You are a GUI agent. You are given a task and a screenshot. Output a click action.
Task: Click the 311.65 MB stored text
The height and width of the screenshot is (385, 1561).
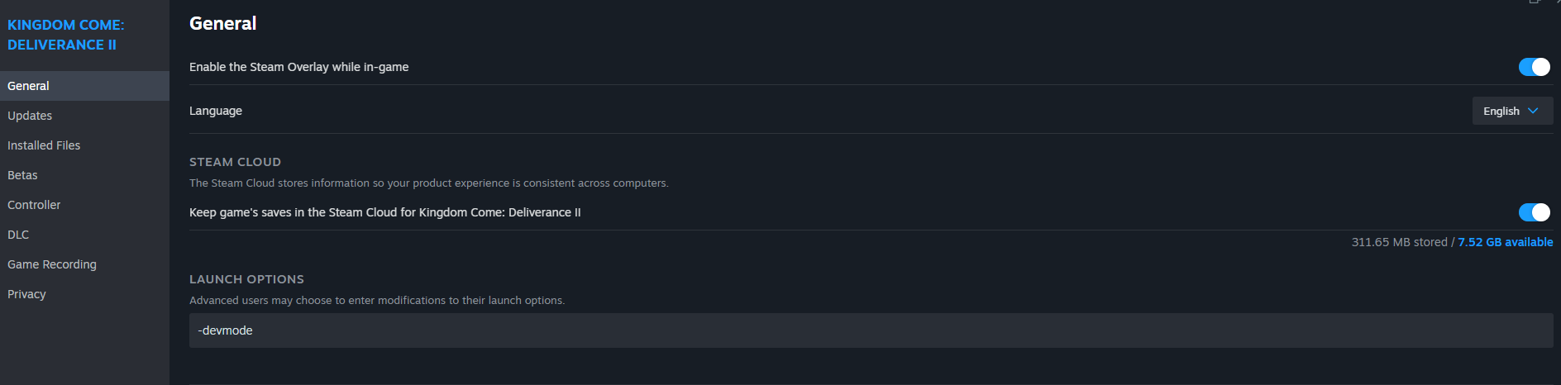(x=1399, y=242)
